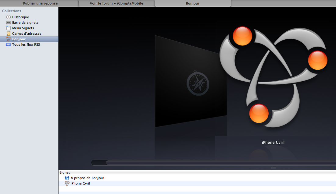Viewport: 336px width, 194px height.
Task: Select the iPhone Cyril bookmark row
Action: click(x=197, y=183)
